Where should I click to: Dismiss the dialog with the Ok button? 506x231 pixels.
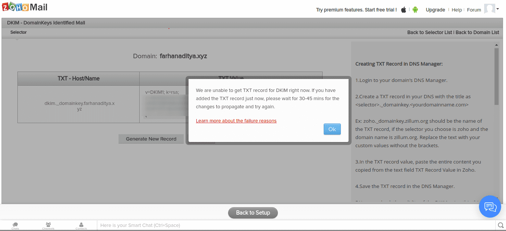click(x=332, y=129)
